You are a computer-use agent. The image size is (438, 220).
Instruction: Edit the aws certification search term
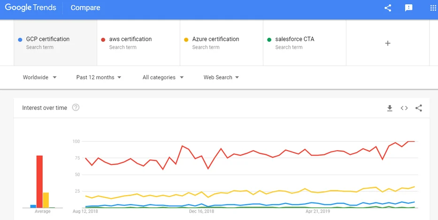click(x=138, y=43)
